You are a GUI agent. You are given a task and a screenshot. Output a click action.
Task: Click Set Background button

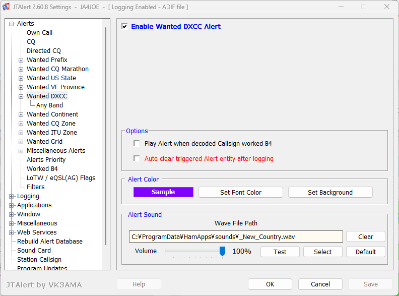click(x=330, y=192)
